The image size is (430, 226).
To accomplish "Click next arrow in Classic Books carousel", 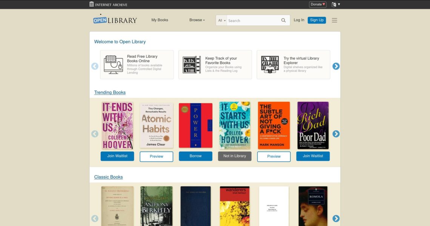I will pyautogui.click(x=336, y=218).
